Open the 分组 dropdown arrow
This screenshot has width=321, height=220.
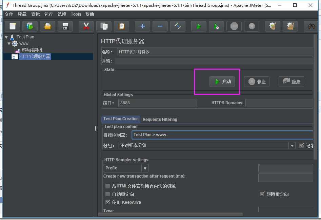pyautogui.click(x=292, y=146)
